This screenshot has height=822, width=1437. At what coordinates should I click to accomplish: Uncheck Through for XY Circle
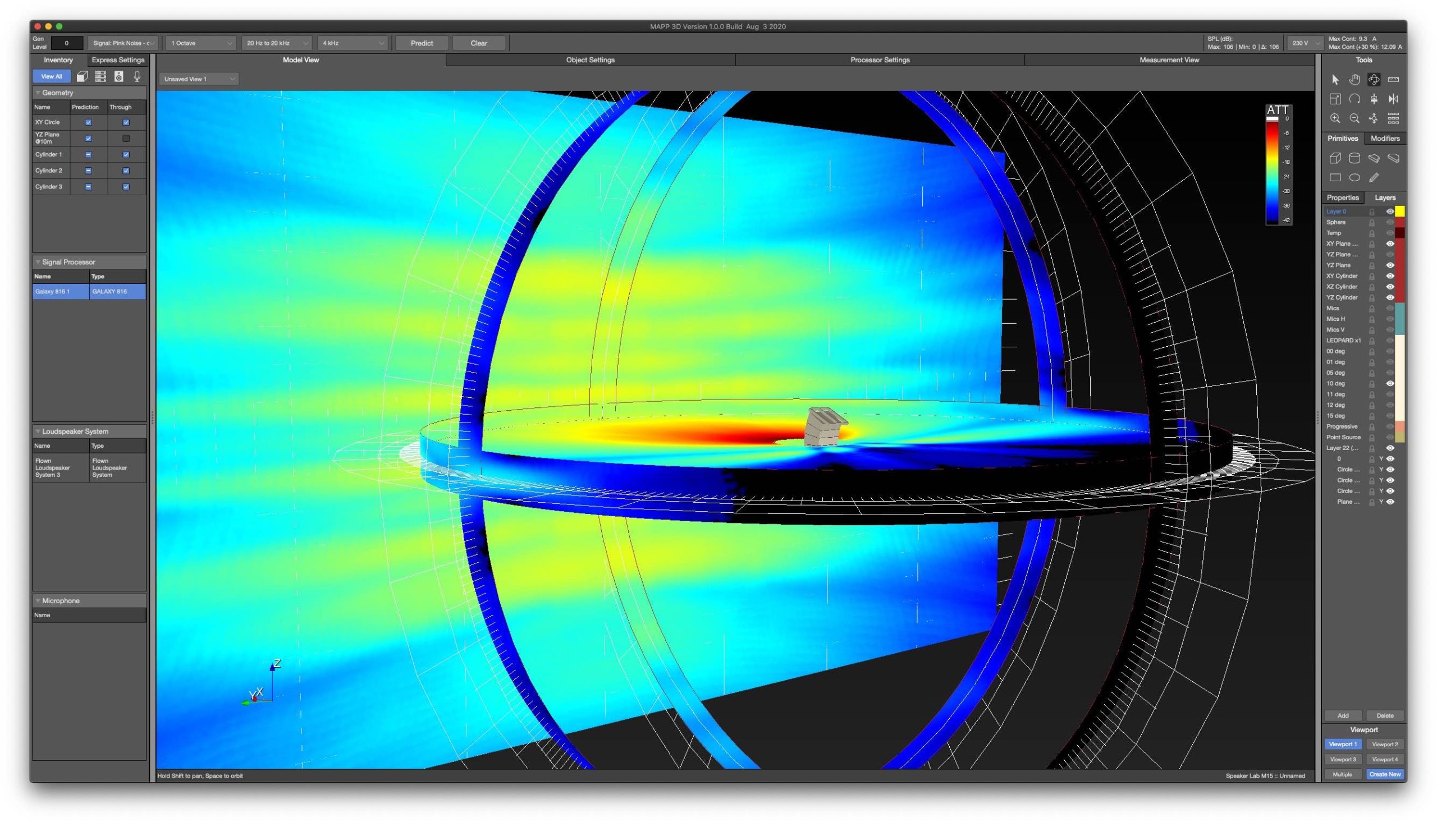click(x=126, y=122)
